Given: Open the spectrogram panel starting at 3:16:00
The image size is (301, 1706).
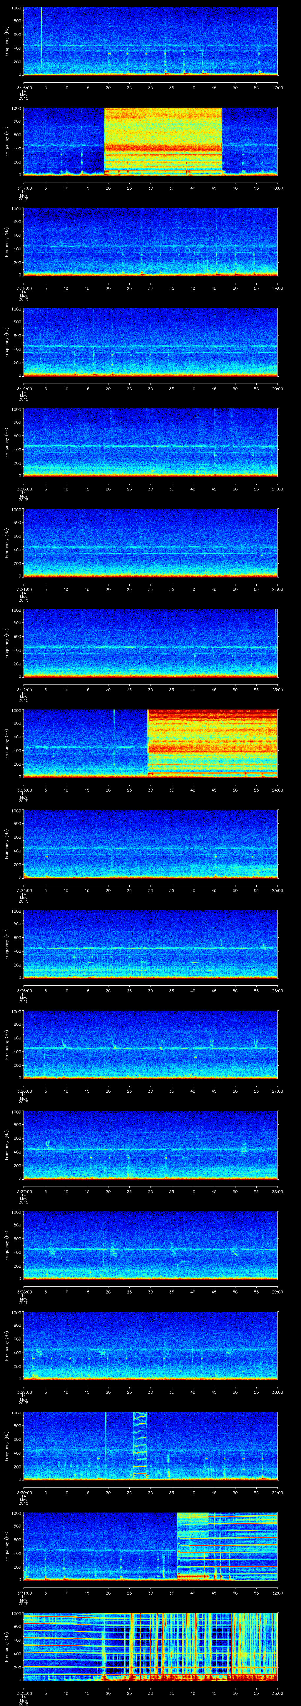Looking at the screenshot, I should point(150,41).
